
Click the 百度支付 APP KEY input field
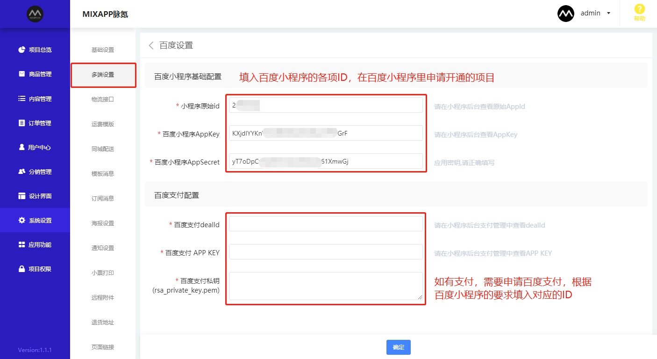326,252
